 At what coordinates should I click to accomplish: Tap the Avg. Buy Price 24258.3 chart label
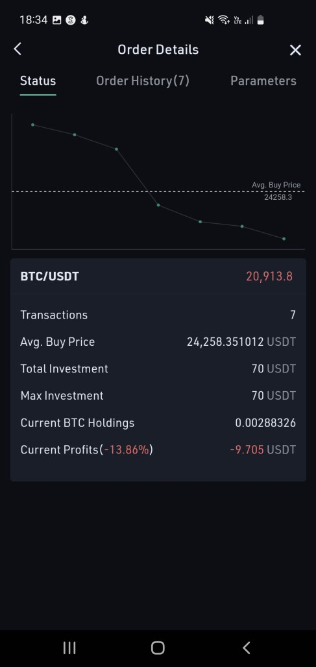276,191
